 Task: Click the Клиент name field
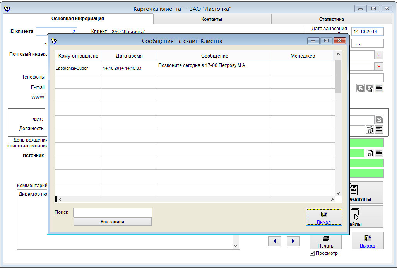pos(207,31)
